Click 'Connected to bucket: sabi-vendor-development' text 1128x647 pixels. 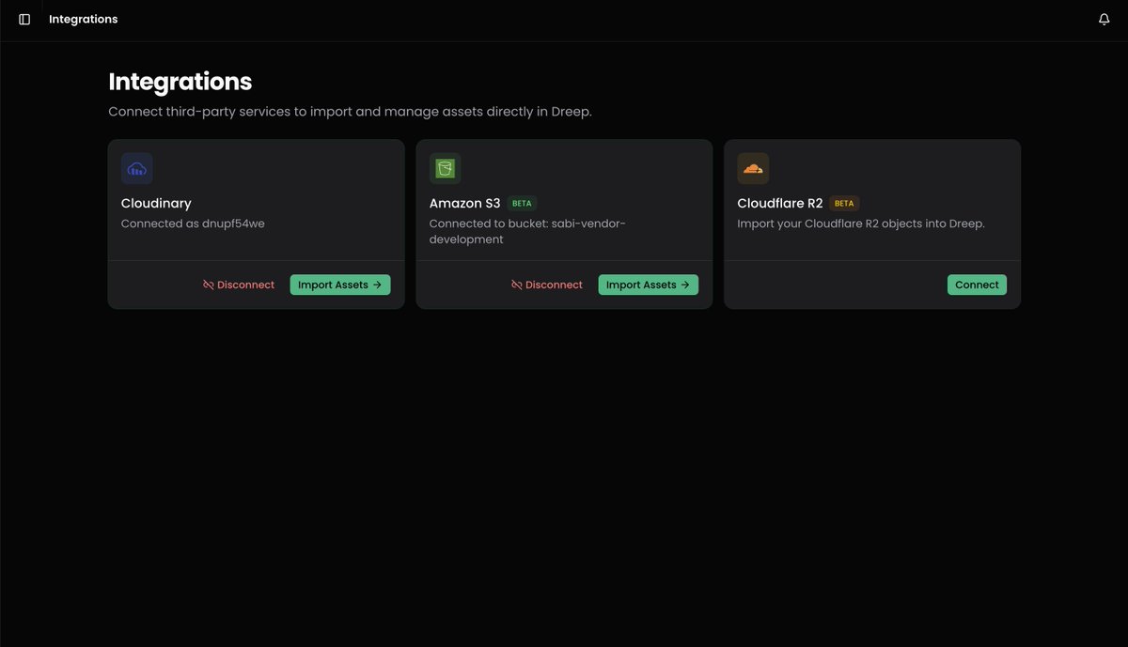(x=527, y=231)
